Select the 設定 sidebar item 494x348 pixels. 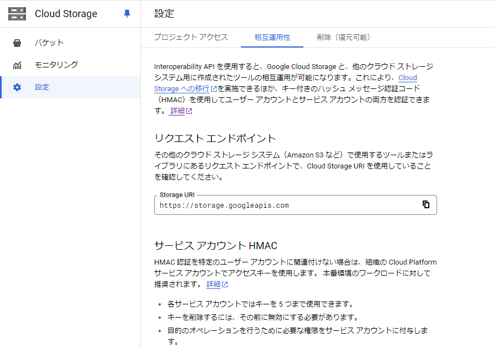click(x=70, y=87)
